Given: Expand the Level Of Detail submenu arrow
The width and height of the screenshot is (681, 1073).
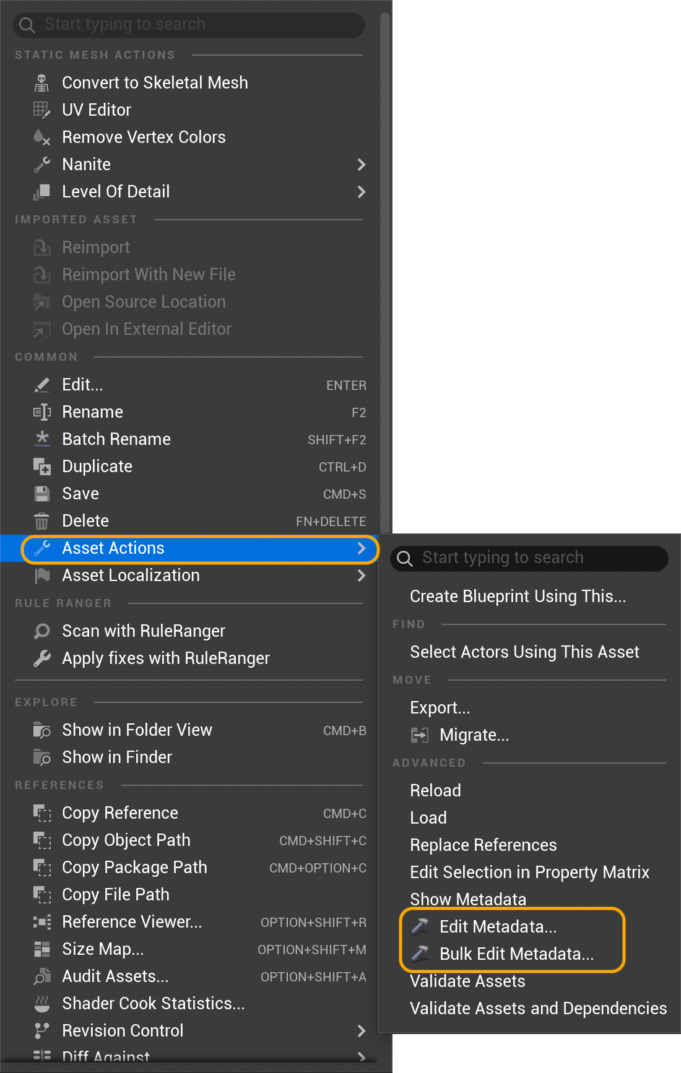Looking at the screenshot, I should [362, 192].
